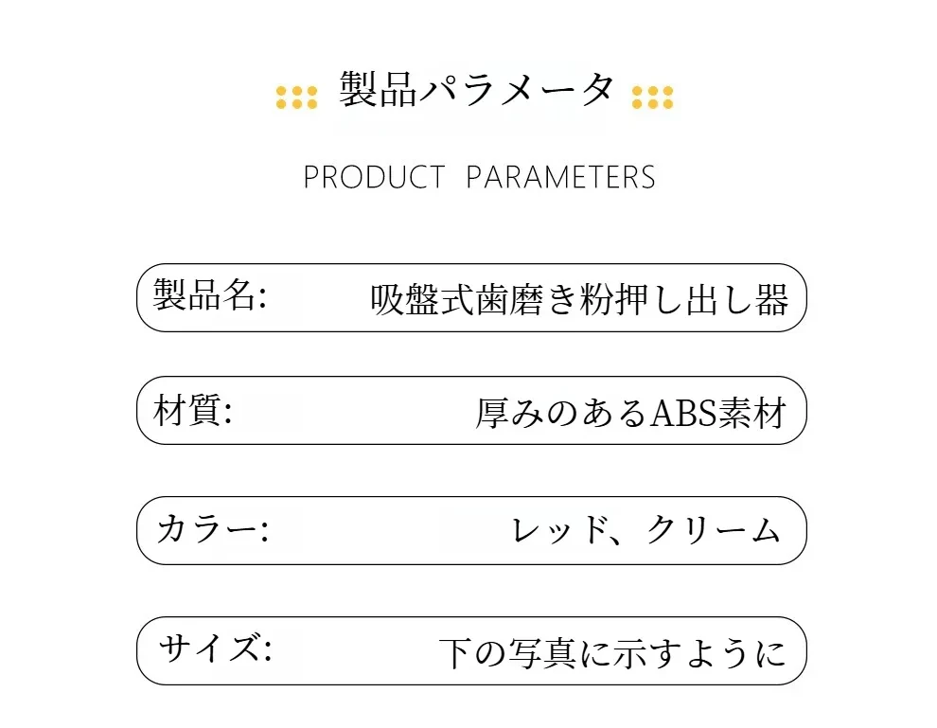Click the 厚みのあるABS素材 material text
This screenshot has width=937, height=728.
630,413
